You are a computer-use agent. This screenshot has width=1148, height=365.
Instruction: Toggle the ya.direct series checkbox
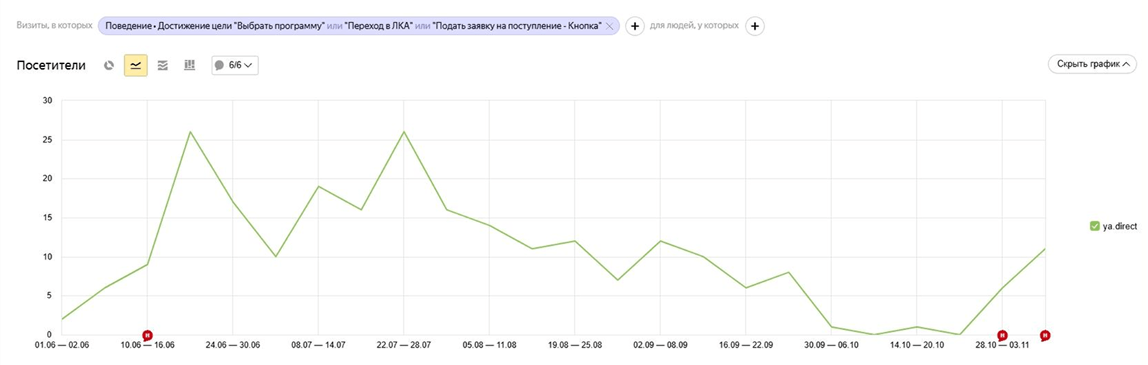1094,226
